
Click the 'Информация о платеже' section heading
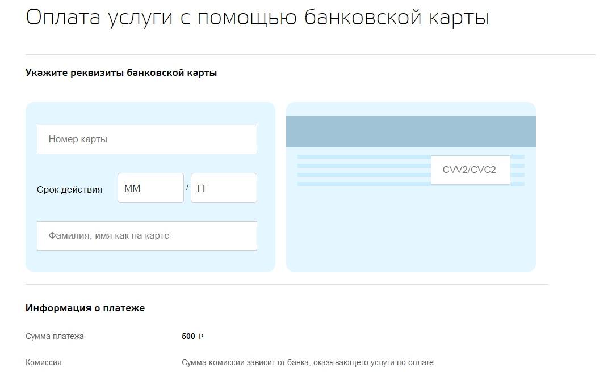(85, 308)
